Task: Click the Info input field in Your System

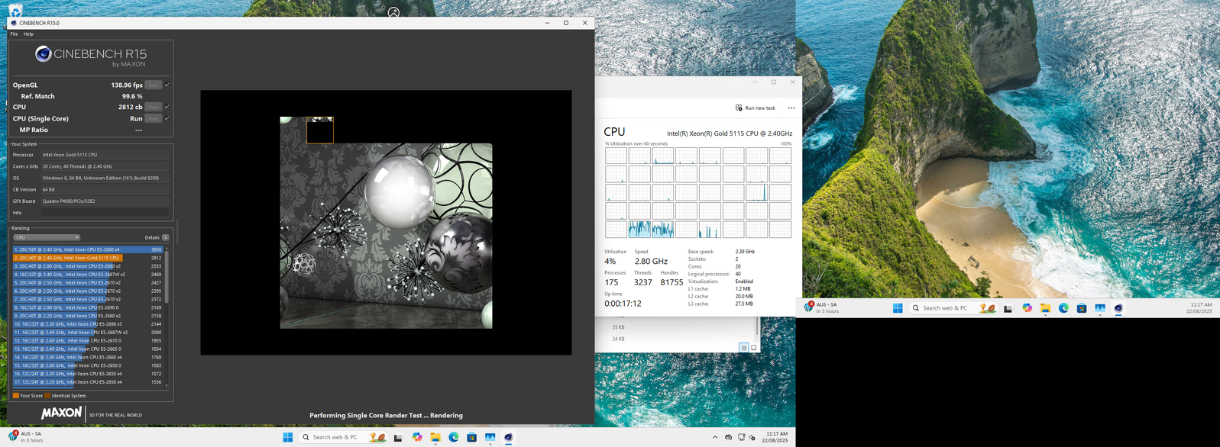Action: click(x=105, y=213)
